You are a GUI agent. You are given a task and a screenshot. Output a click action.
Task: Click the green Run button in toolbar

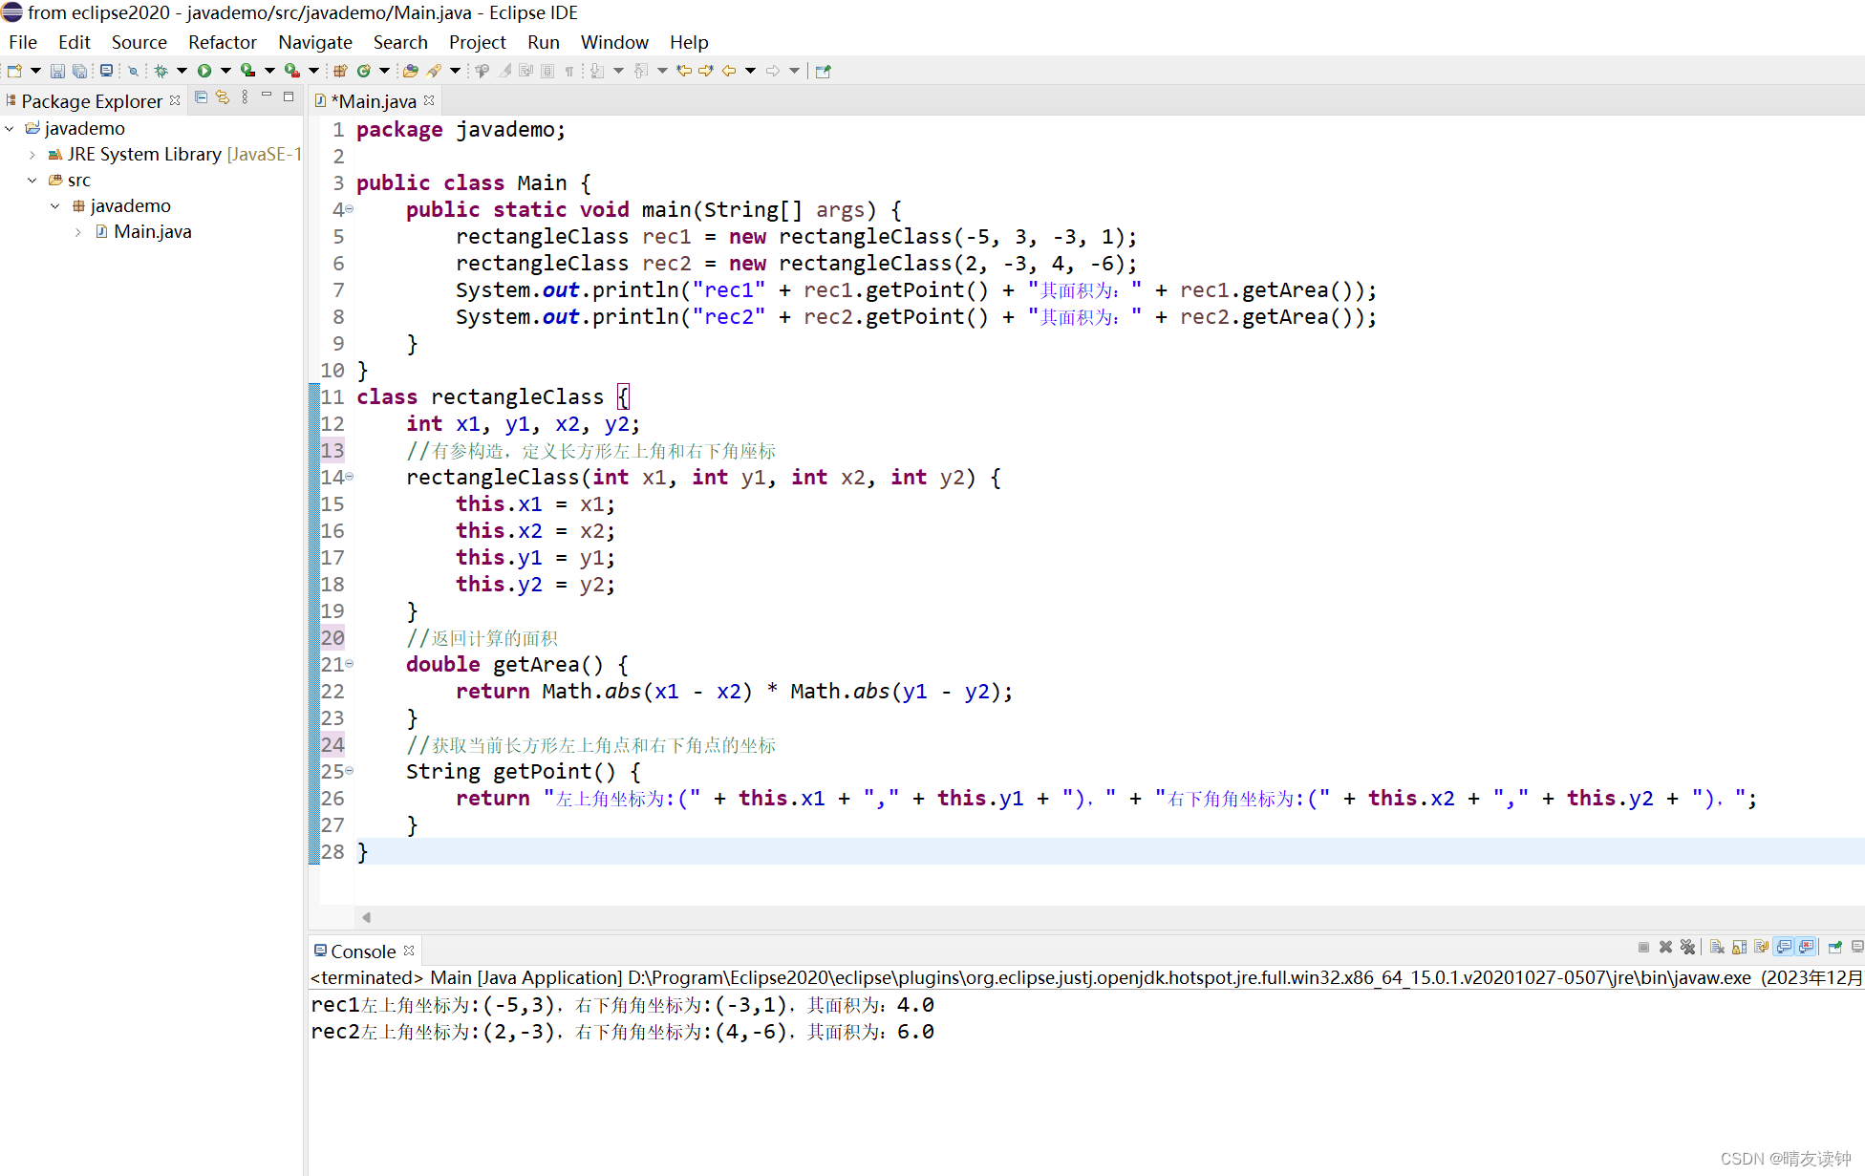pos(204,71)
